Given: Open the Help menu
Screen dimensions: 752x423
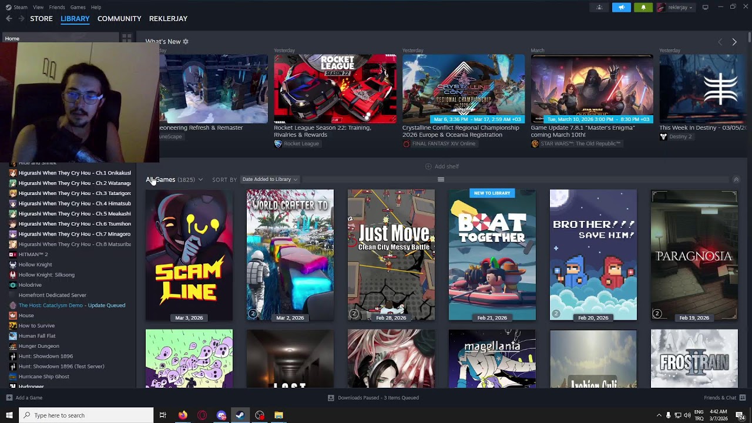Looking at the screenshot, I should click(x=96, y=7).
